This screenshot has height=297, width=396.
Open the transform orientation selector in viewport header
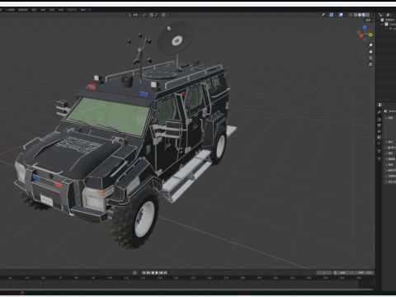[134, 15]
